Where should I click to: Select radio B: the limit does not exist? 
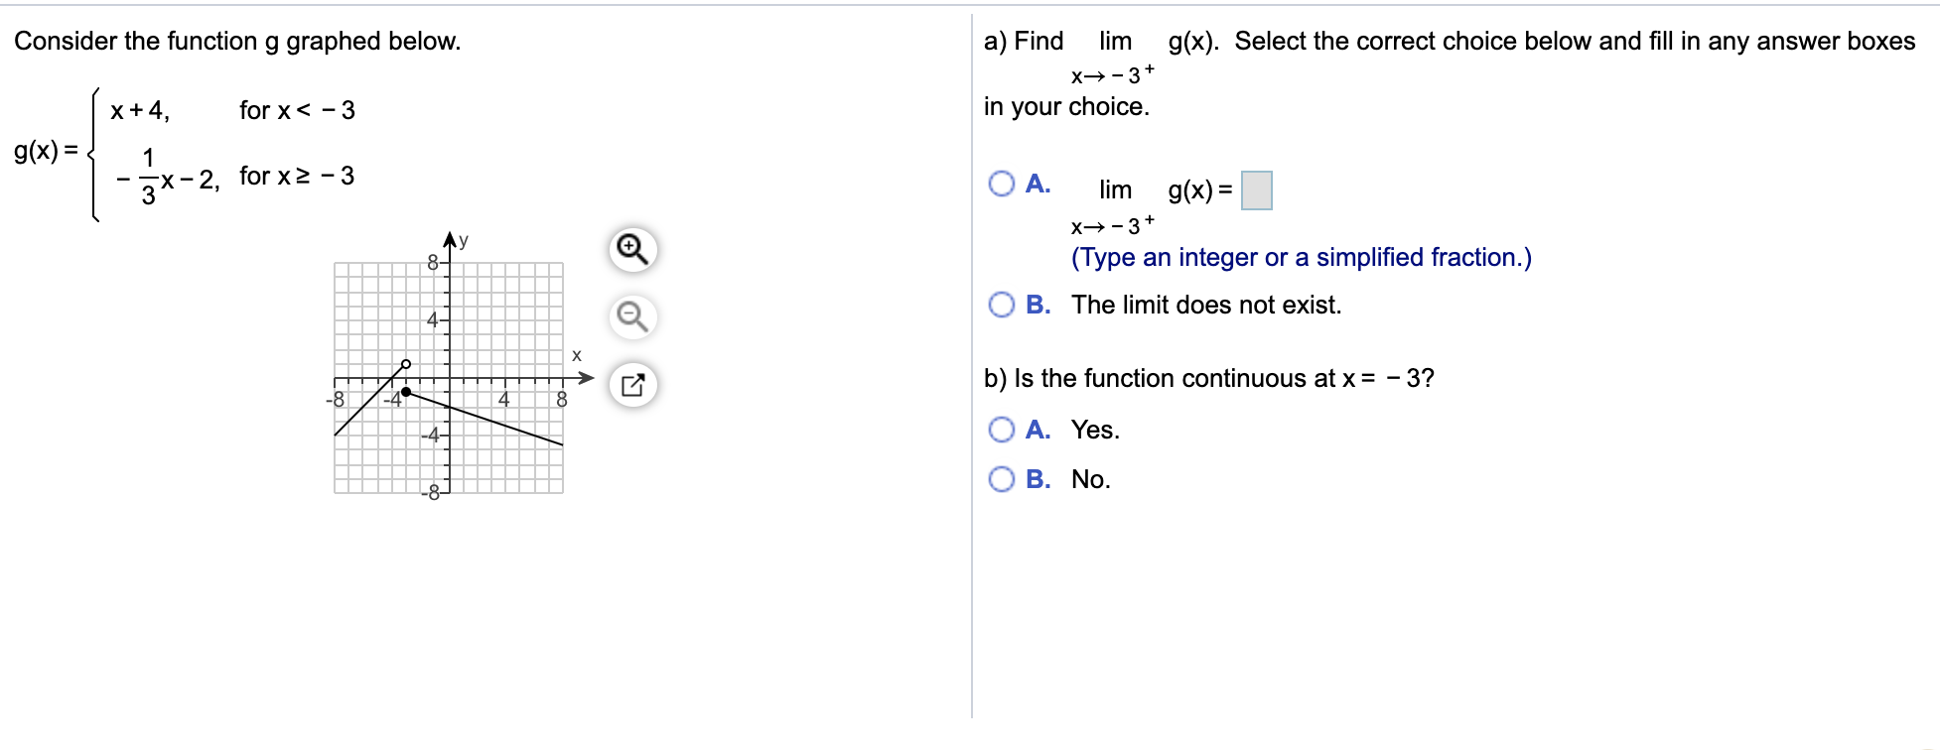1002,305
